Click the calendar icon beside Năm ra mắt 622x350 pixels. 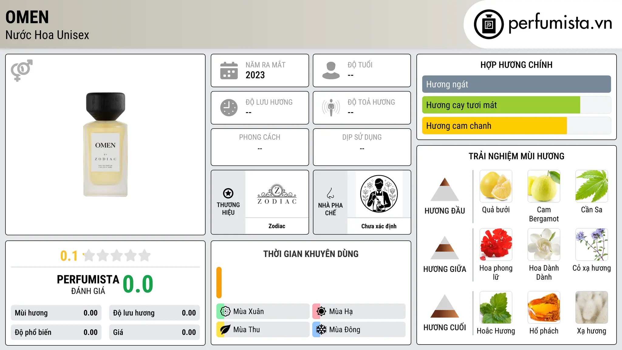(x=229, y=70)
